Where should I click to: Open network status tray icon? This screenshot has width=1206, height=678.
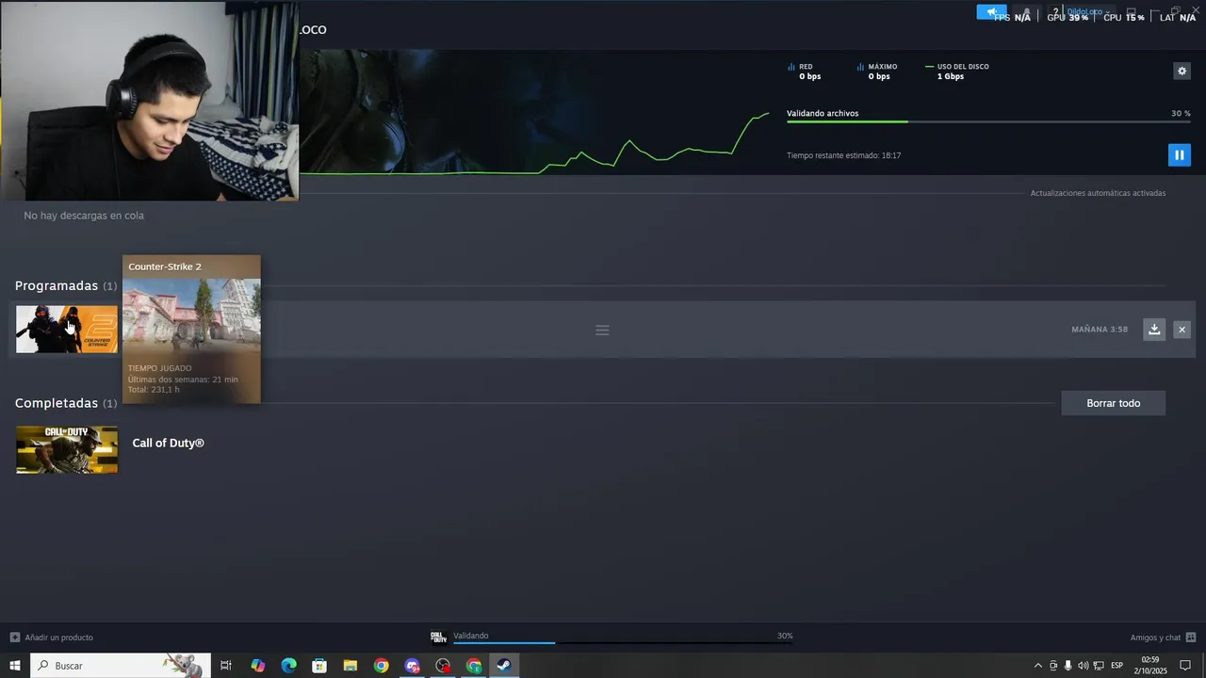click(1099, 666)
